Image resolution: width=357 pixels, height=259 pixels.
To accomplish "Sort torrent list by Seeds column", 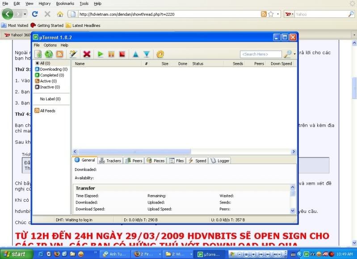I will pyautogui.click(x=234, y=64).
